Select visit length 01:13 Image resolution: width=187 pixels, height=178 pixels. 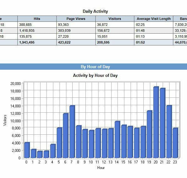(x=140, y=36)
